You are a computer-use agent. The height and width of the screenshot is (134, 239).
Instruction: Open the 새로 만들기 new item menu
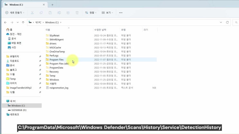(15, 13)
